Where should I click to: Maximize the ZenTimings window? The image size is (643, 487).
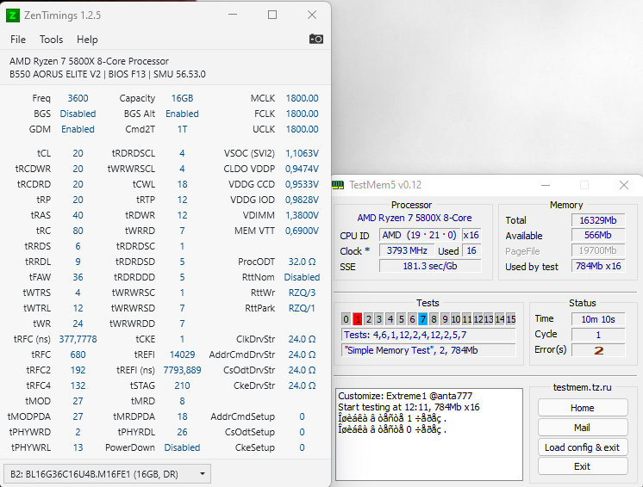(x=272, y=15)
